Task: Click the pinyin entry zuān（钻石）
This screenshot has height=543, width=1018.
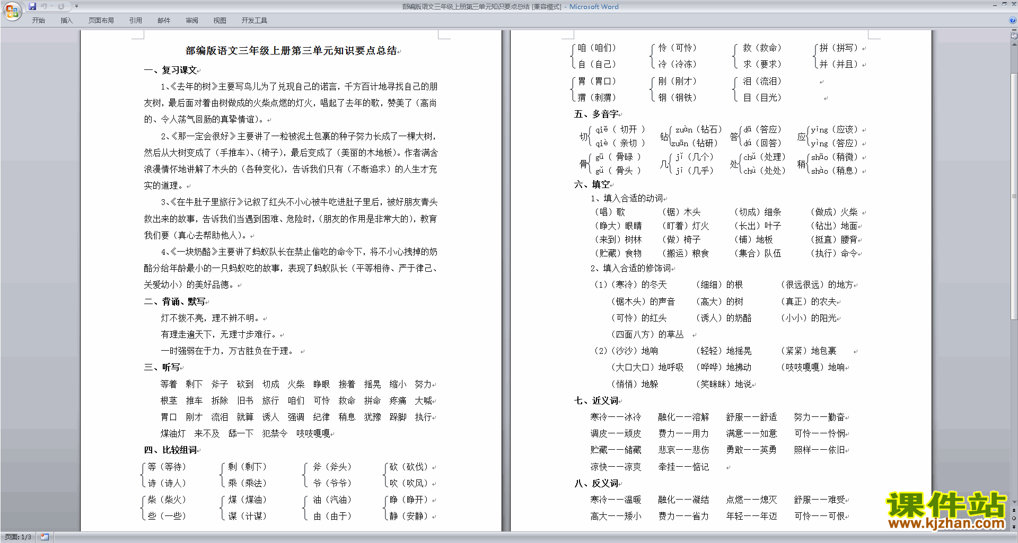Action: [x=699, y=129]
